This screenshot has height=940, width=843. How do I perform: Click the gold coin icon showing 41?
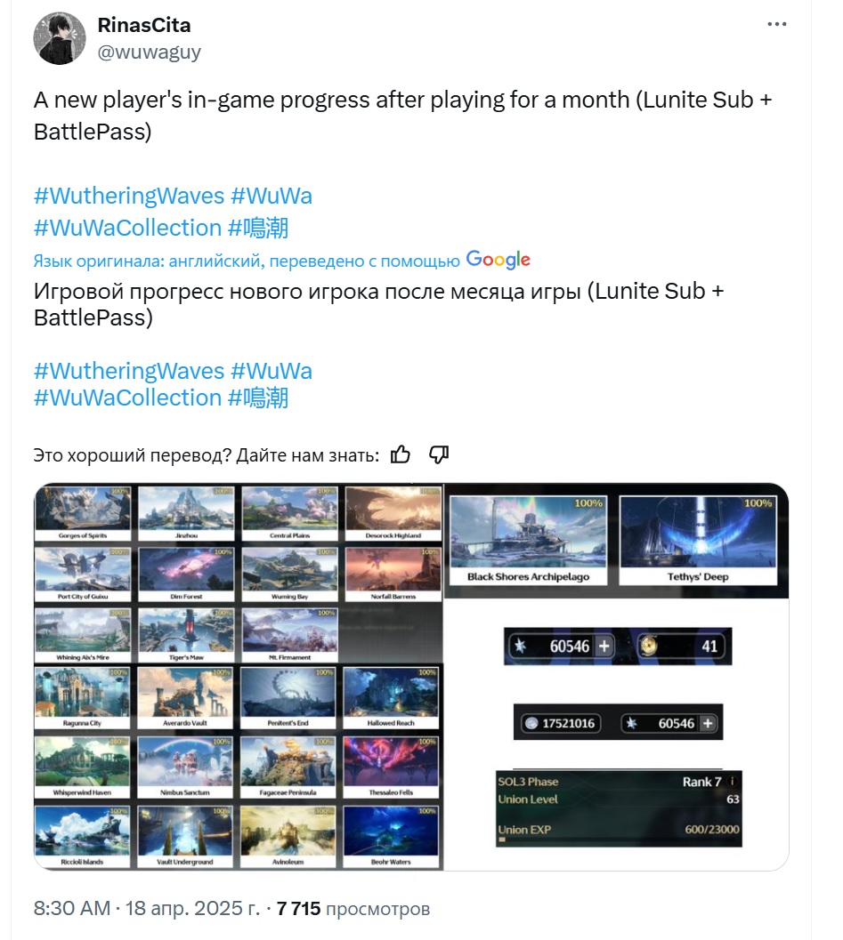coord(648,646)
